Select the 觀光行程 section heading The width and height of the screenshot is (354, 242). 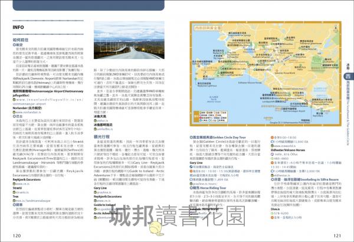coord(101,137)
